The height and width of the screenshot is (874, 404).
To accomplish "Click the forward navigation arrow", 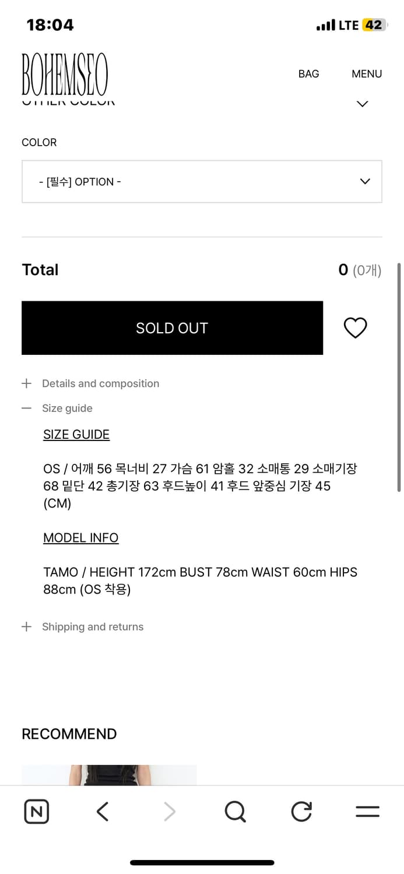I will click(168, 811).
